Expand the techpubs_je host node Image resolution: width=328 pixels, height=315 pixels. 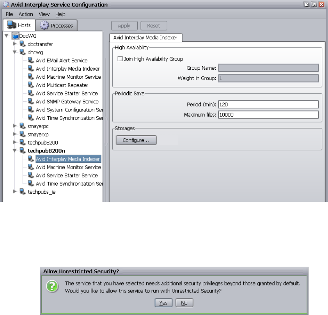[15, 191]
